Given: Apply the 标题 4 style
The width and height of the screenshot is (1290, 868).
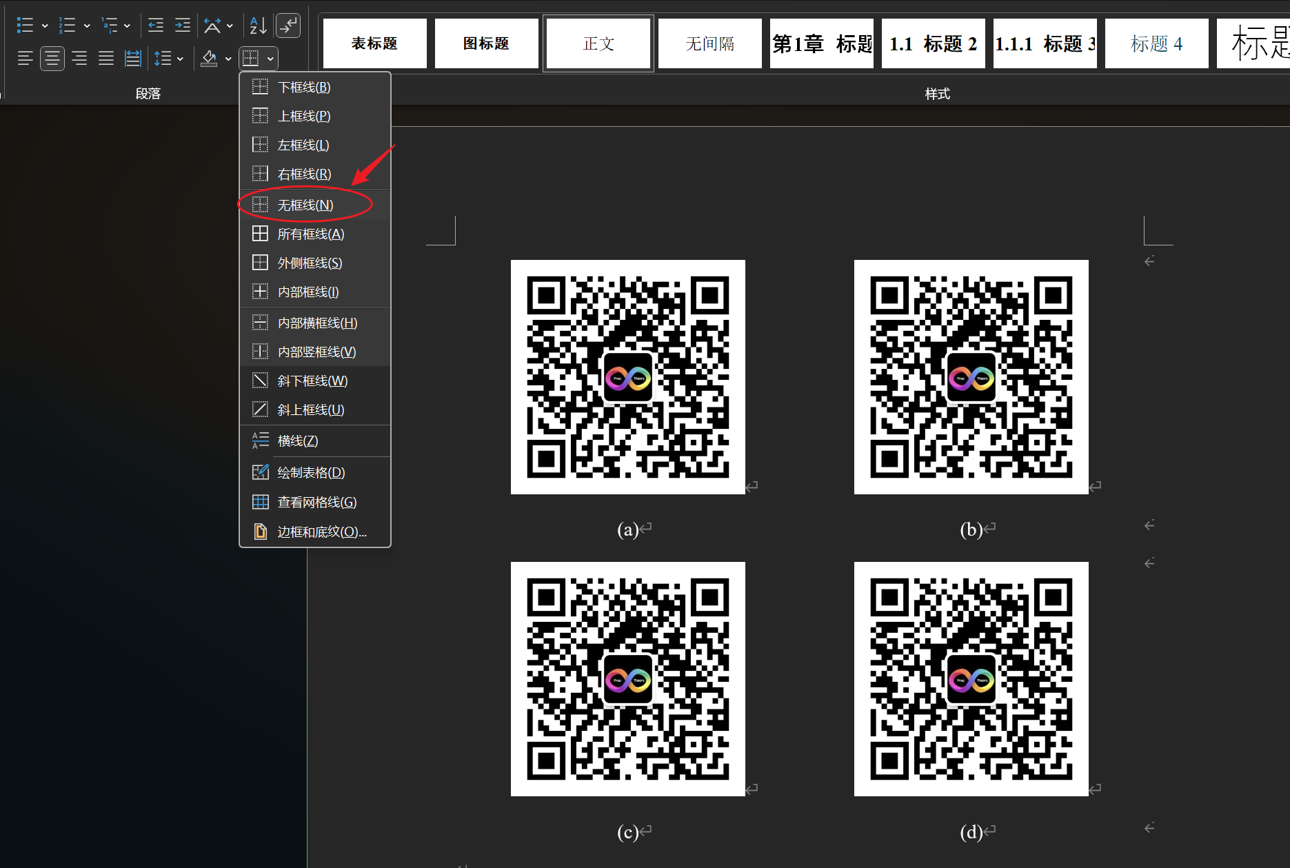Looking at the screenshot, I should point(1157,43).
